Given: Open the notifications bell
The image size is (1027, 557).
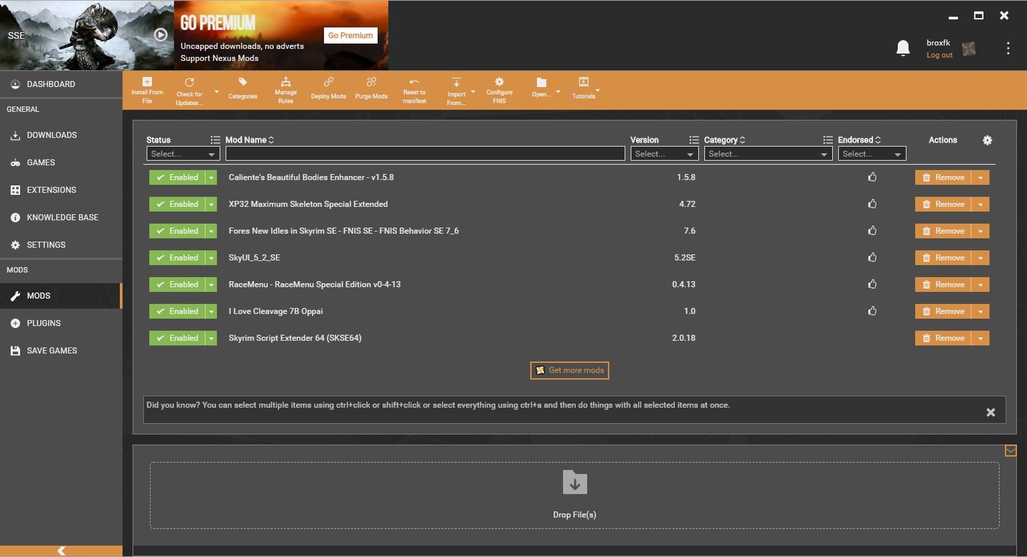Looking at the screenshot, I should (x=903, y=48).
